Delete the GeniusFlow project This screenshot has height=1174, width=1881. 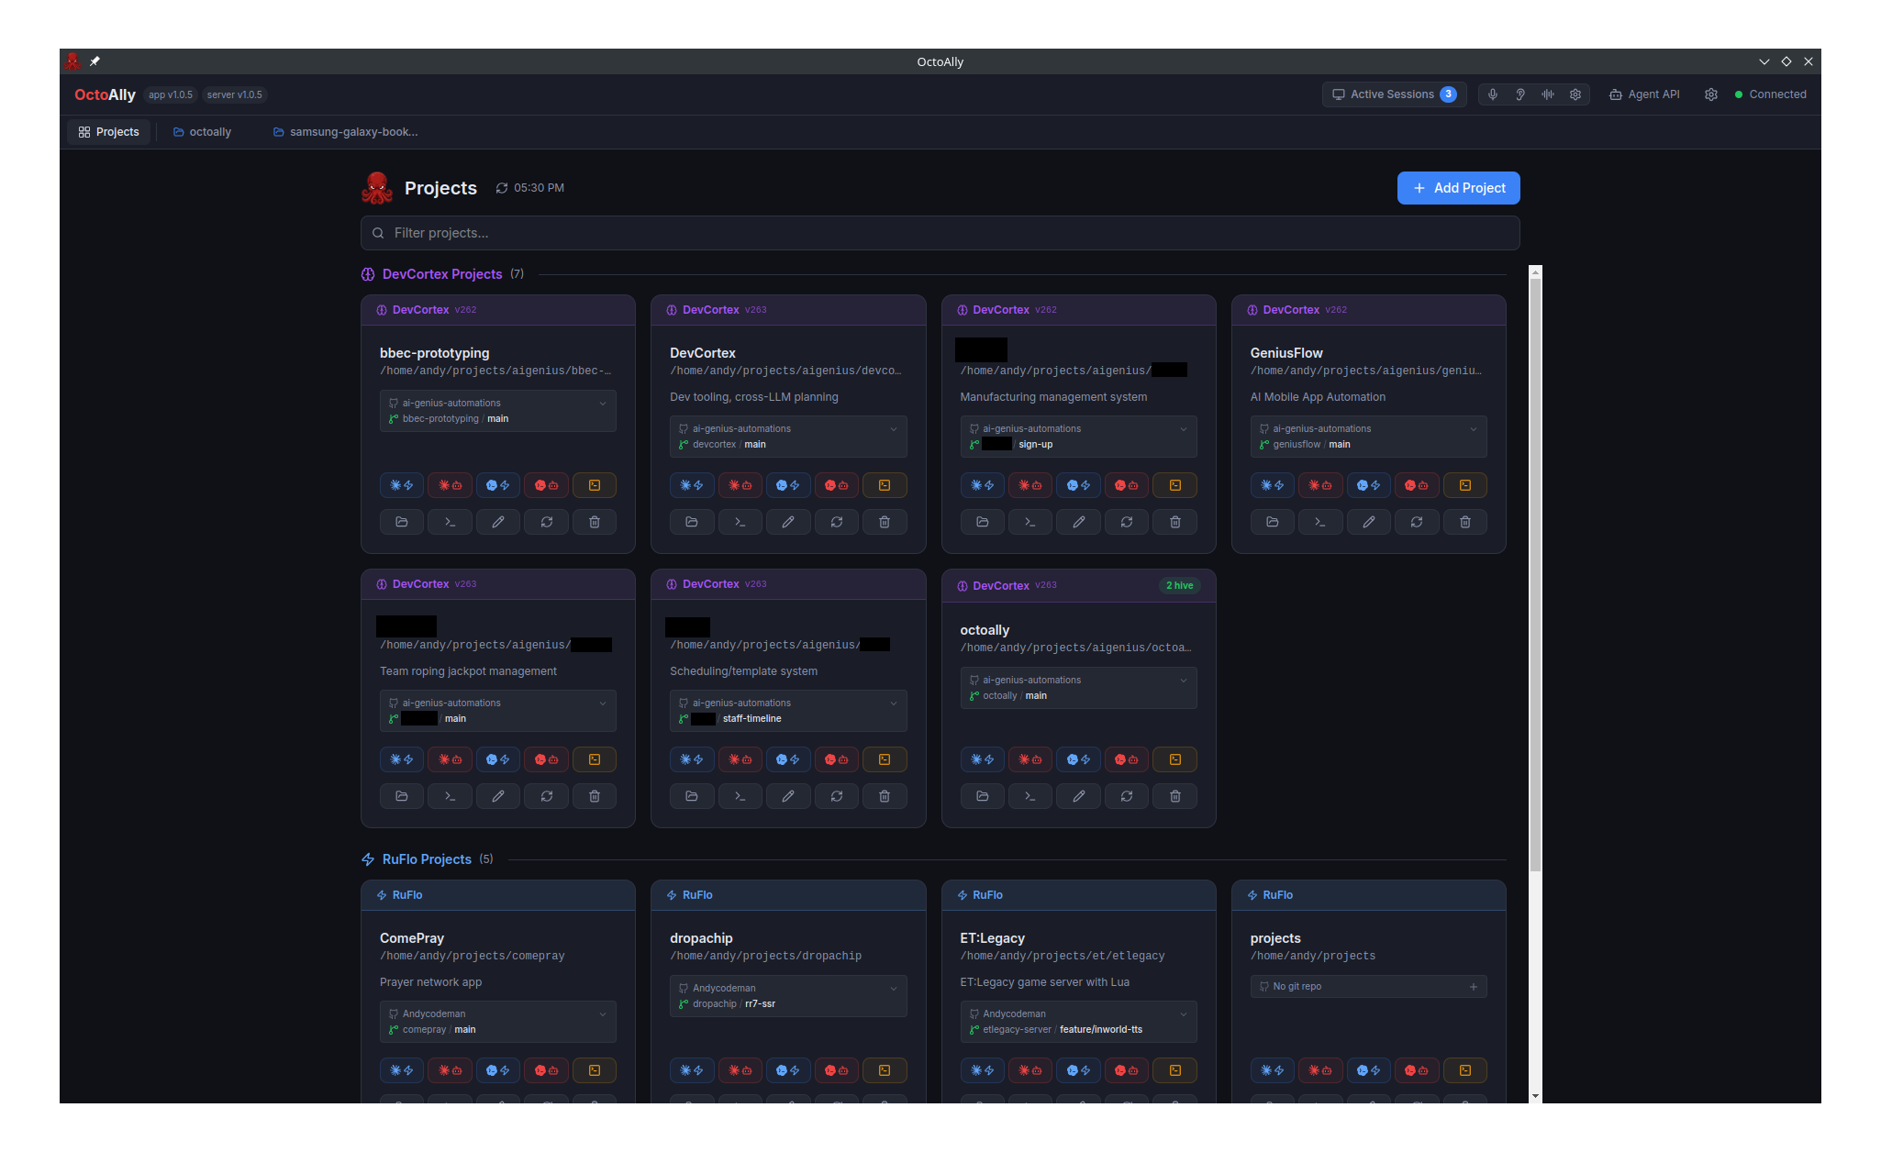tap(1464, 521)
